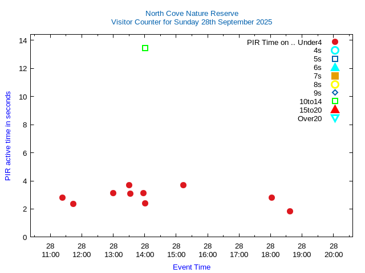Click the orange 7s legend square
Viewport: 365px width, 273px height.
point(335,76)
